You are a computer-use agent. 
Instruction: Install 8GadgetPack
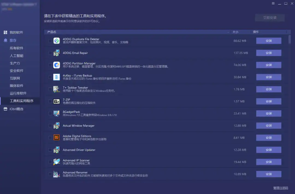click(269, 113)
